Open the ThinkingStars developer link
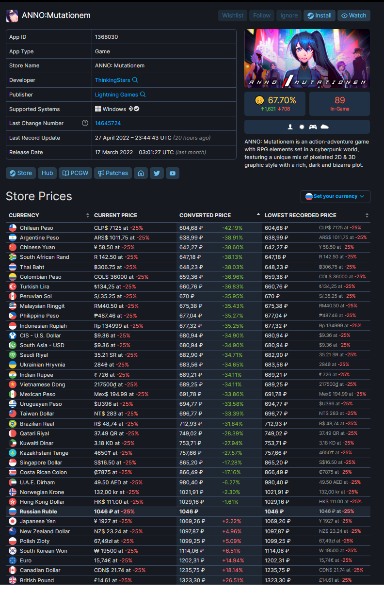This screenshot has width=384, height=590. 112,80
